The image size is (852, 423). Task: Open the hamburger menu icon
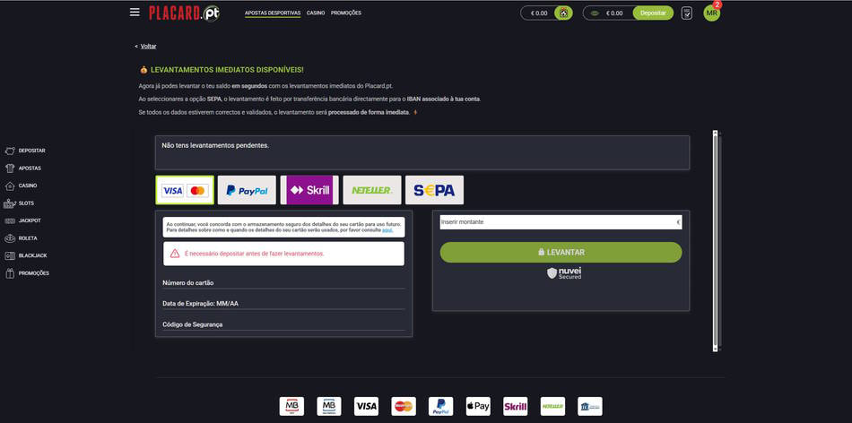tap(135, 13)
